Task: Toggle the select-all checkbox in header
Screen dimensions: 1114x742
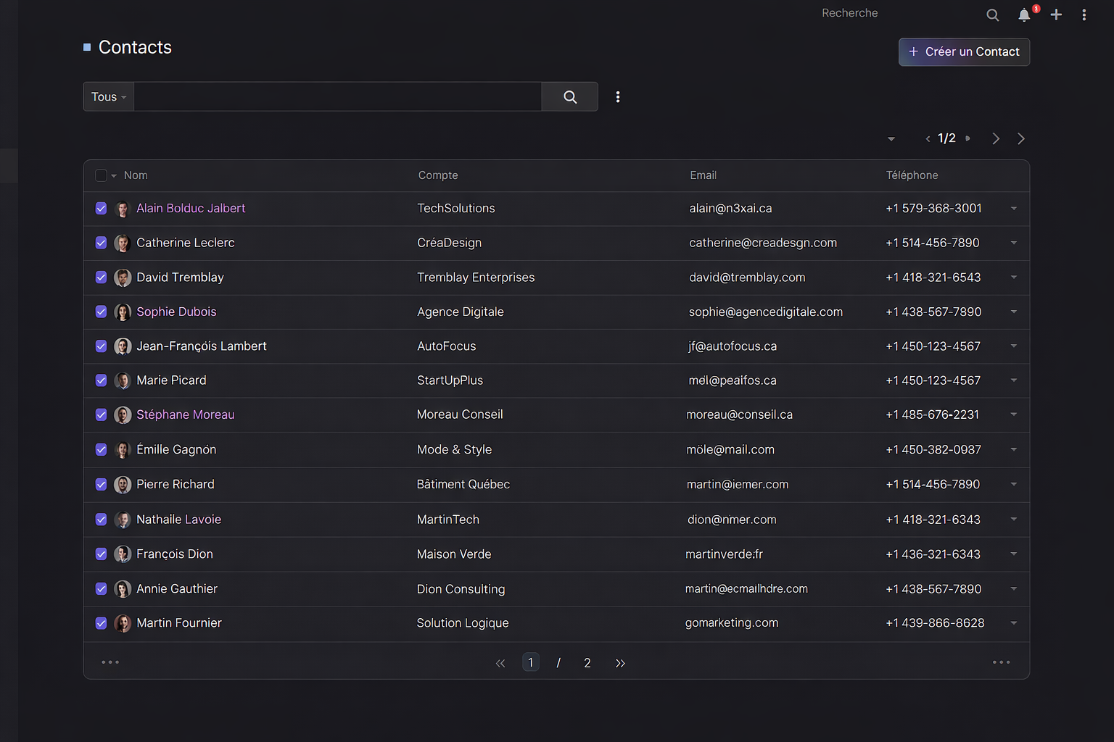Action: coord(102,175)
